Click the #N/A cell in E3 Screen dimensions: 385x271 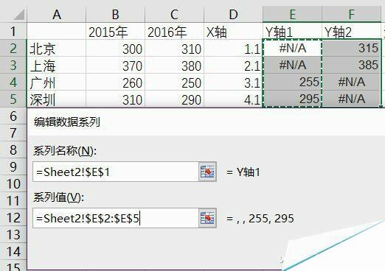click(x=292, y=65)
